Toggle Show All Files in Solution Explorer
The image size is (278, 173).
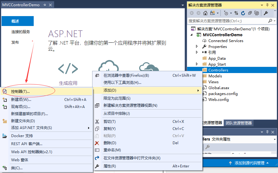point(257,13)
